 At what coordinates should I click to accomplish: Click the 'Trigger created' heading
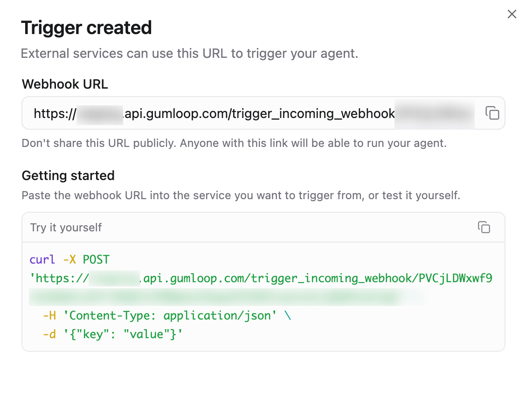(86, 28)
